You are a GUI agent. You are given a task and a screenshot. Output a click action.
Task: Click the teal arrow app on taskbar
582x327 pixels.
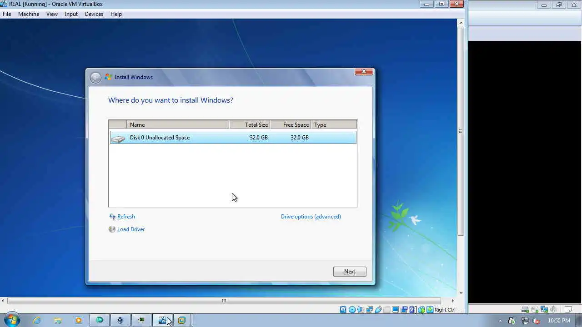pyautogui.click(x=99, y=320)
